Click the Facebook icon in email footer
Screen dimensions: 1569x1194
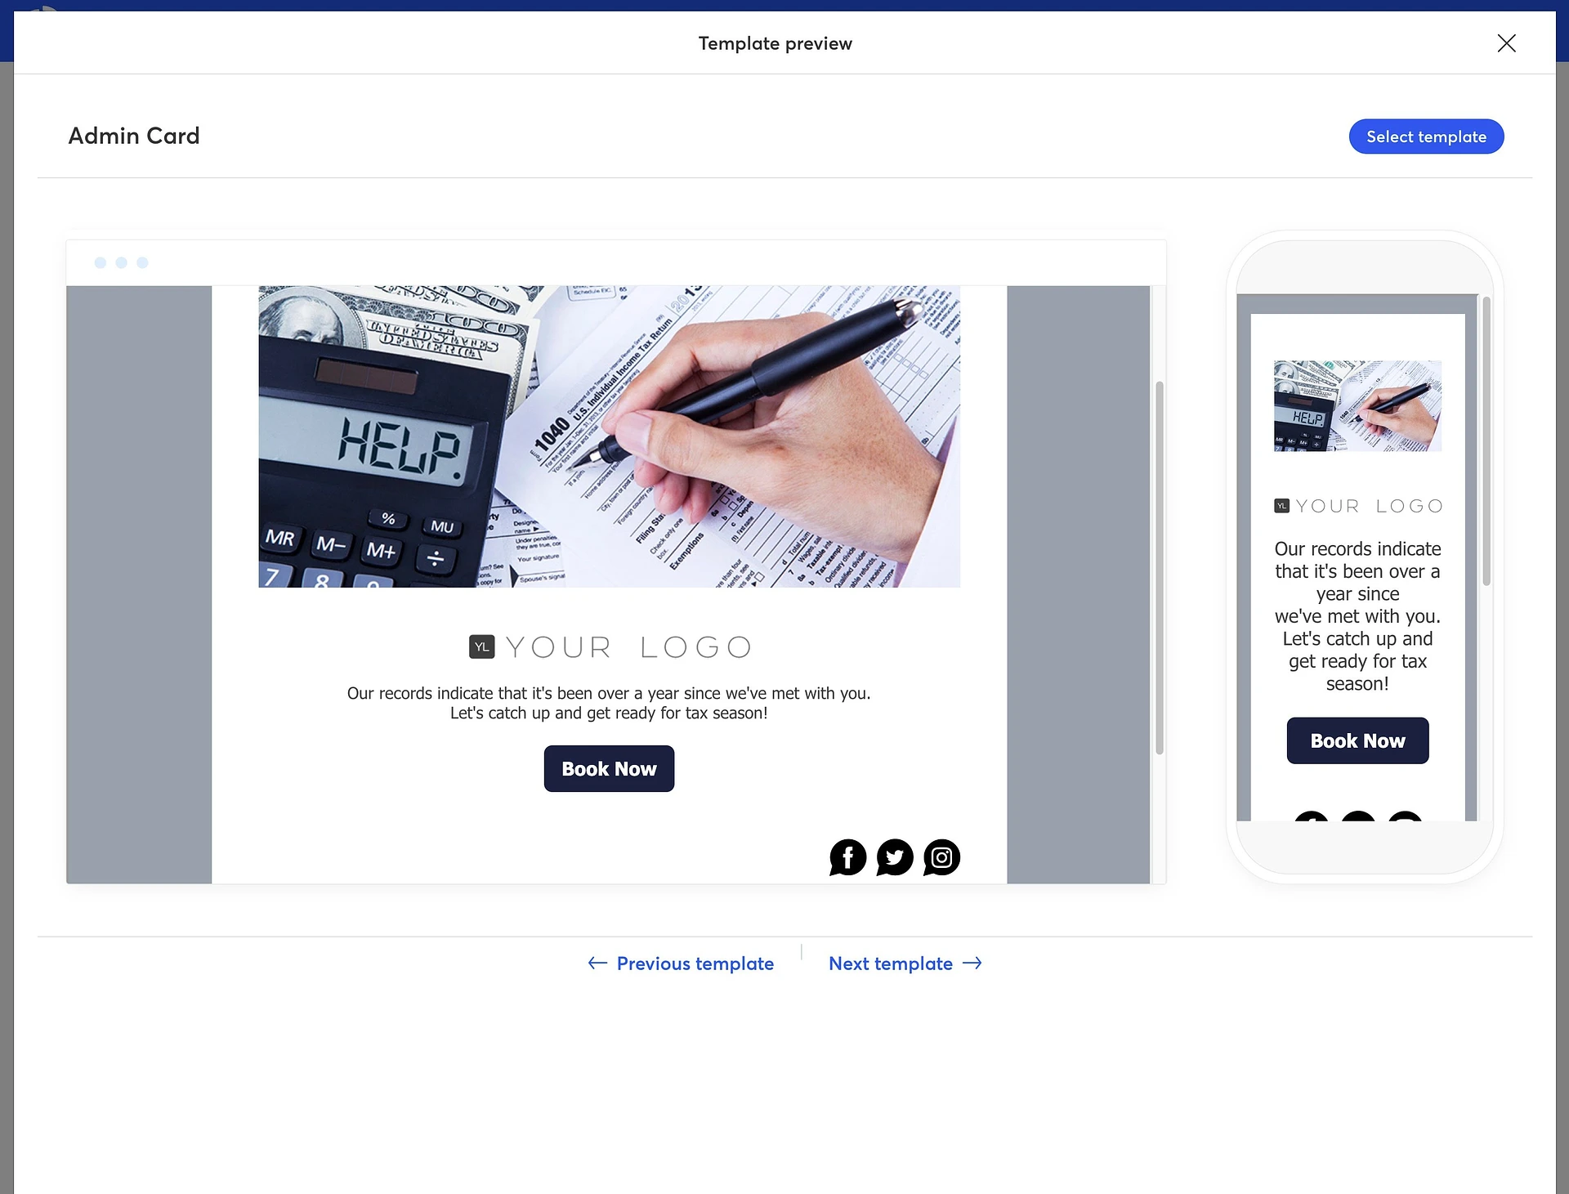847,856
